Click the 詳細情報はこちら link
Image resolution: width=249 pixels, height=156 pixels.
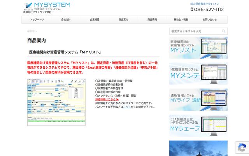(x=107, y=99)
